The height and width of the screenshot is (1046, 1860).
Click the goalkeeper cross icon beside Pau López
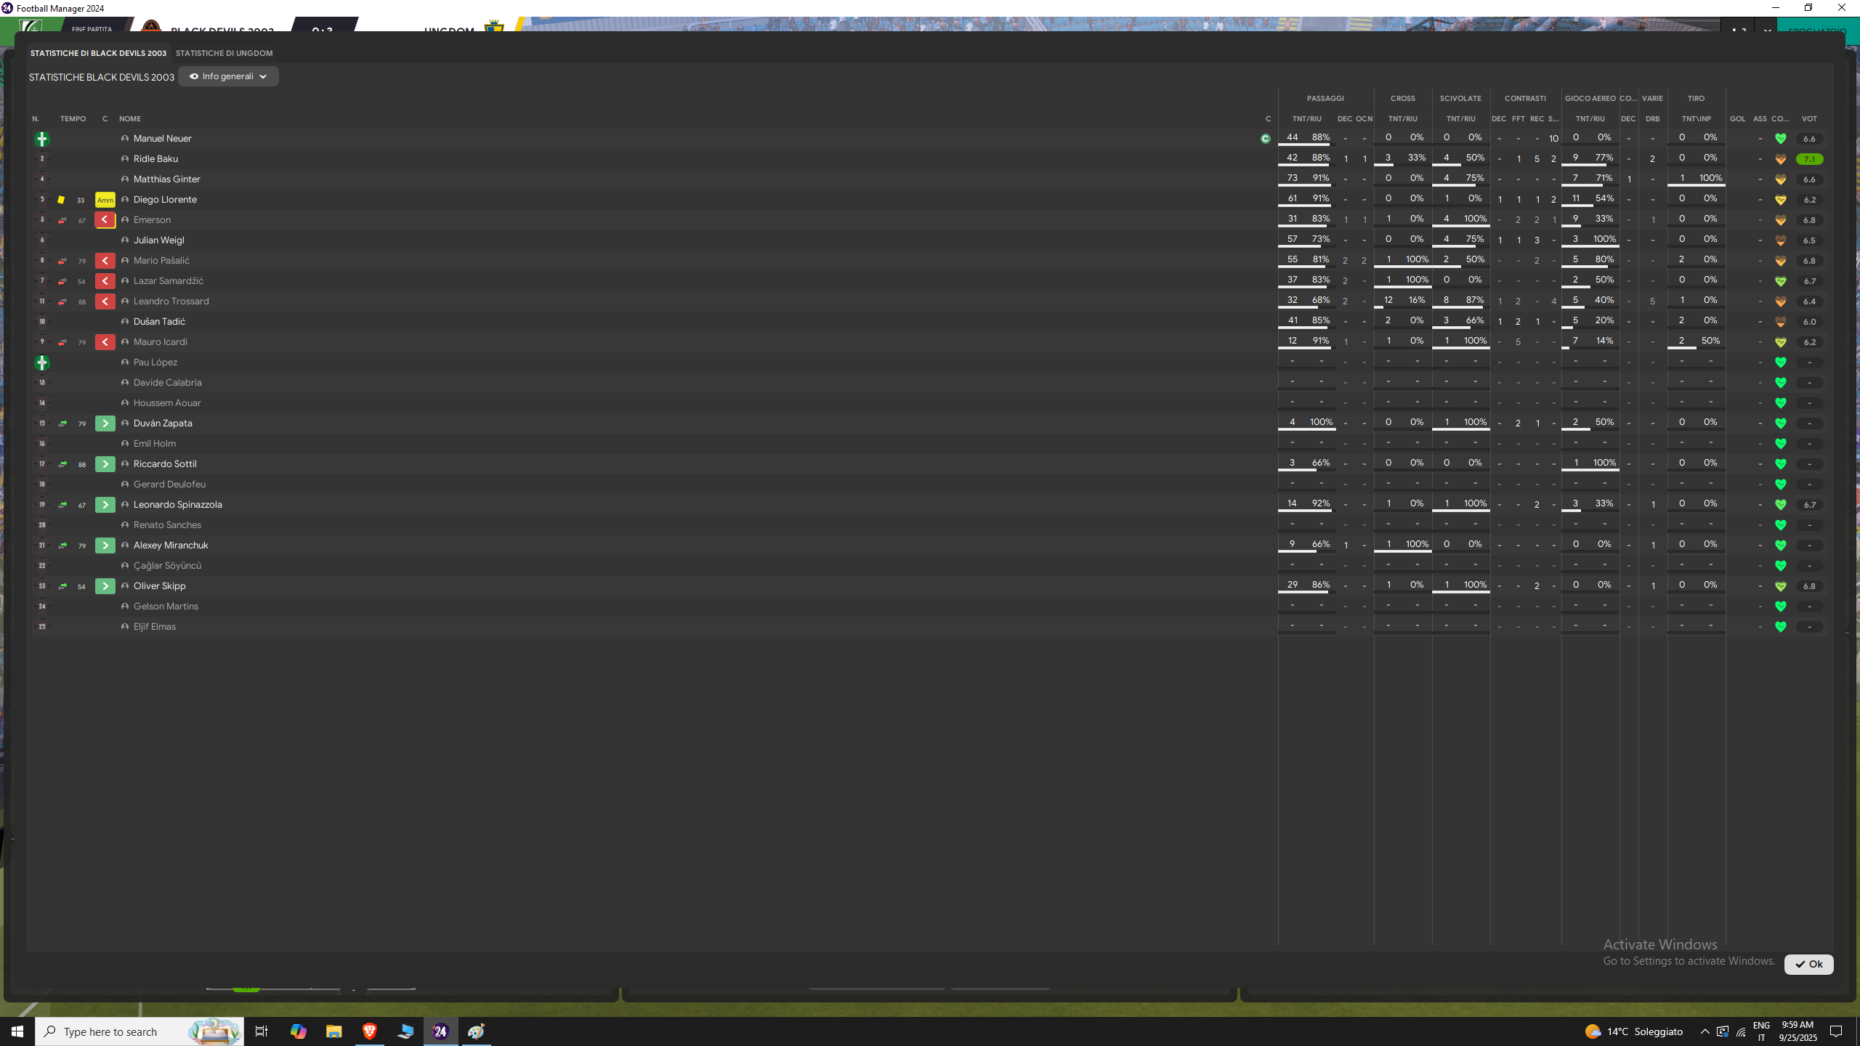tap(41, 362)
